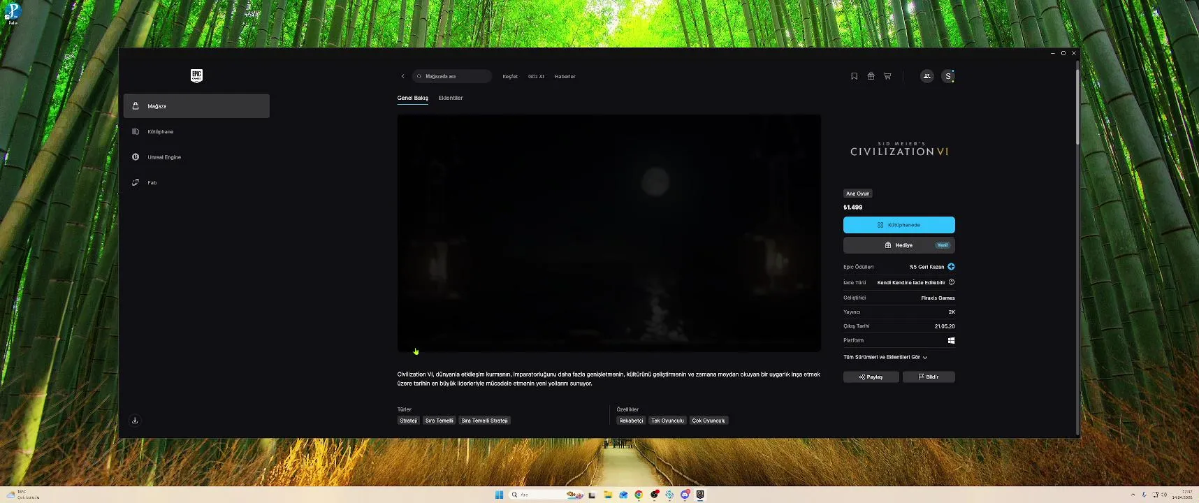Switch to the Eklentiler tab

pyautogui.click(x=451, y=98)
